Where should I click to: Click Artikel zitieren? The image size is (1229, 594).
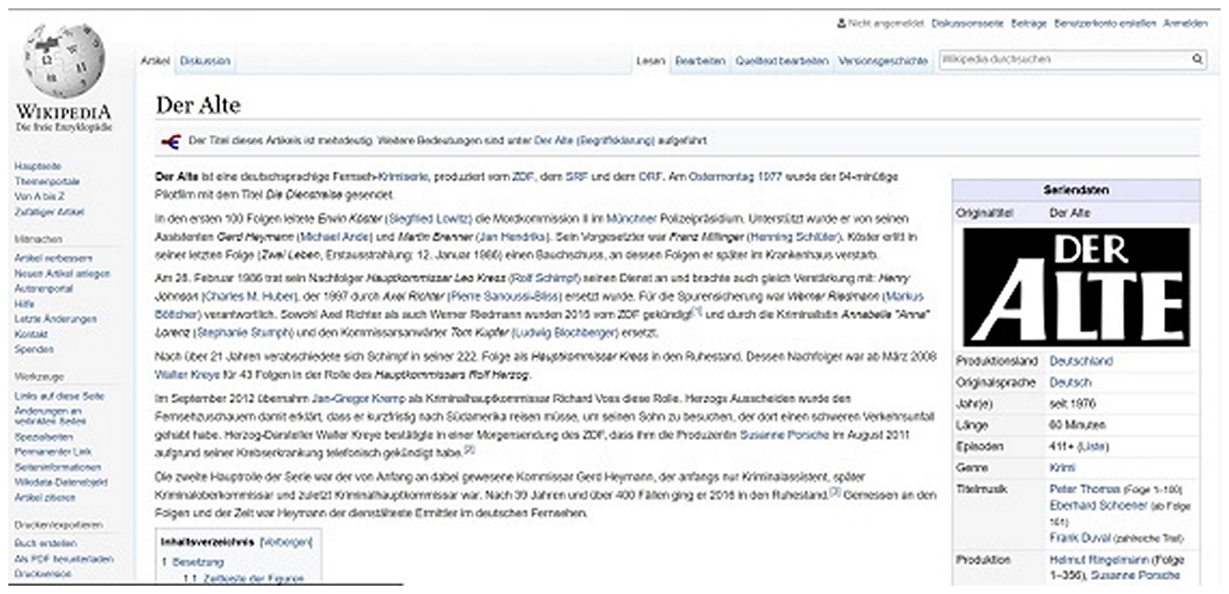point(45,498)
